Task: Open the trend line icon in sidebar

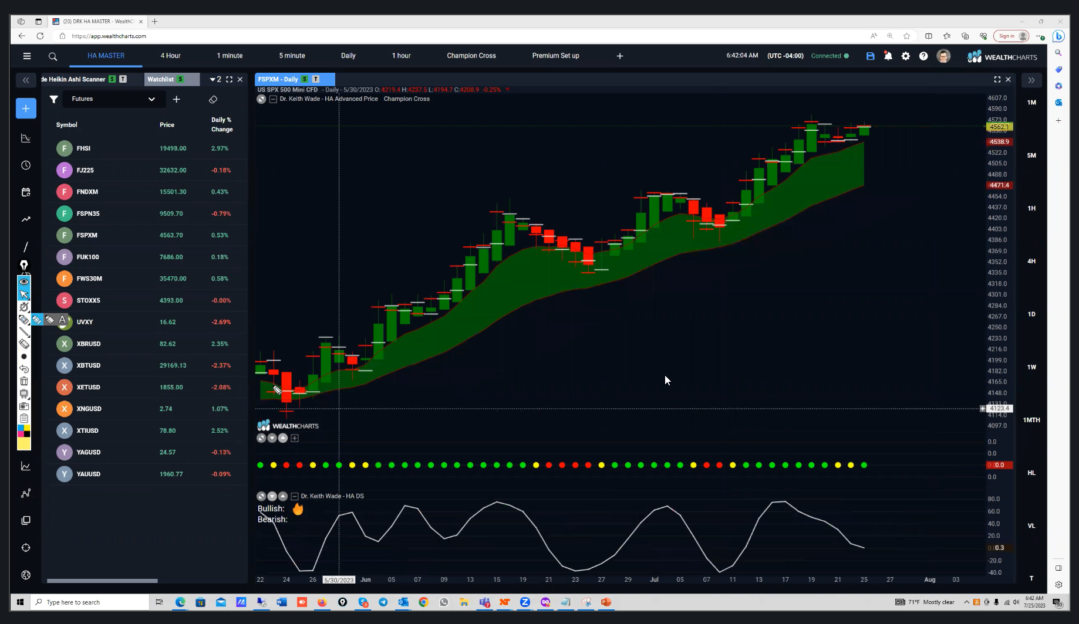Action: tap(26, 219)
